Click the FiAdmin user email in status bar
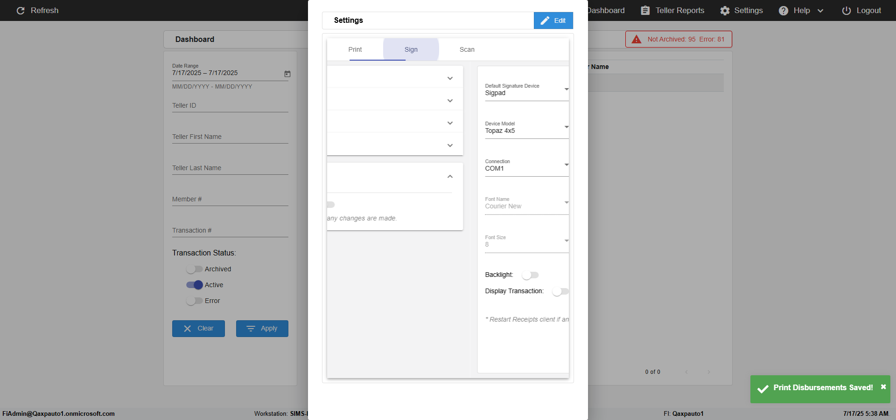Screen dimensions: 896x420 pos(59,413)
